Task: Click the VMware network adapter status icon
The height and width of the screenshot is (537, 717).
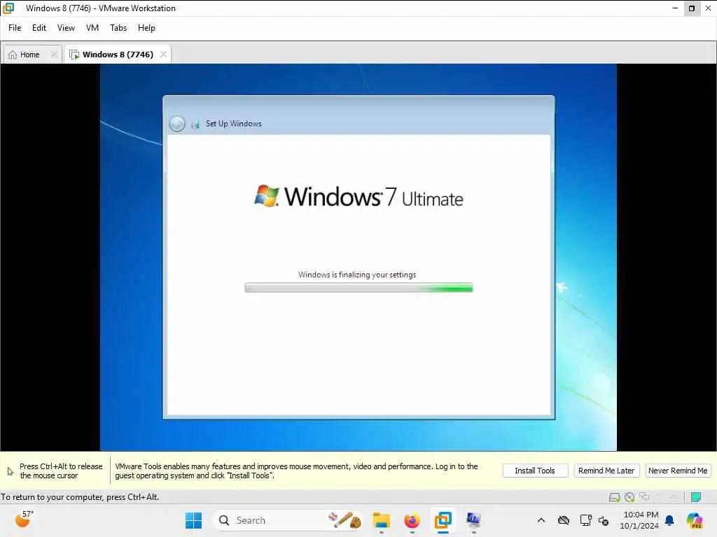Action: (x=645, y=497)
